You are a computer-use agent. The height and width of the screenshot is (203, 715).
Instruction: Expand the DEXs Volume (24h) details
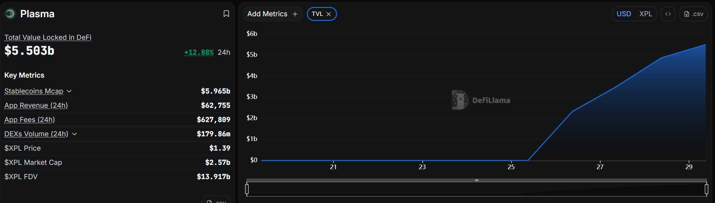click(74, 134)
